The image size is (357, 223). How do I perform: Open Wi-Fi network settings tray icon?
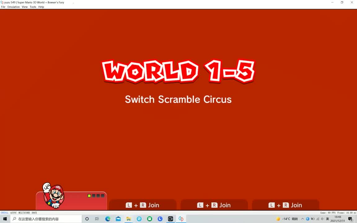click(318, 219)
